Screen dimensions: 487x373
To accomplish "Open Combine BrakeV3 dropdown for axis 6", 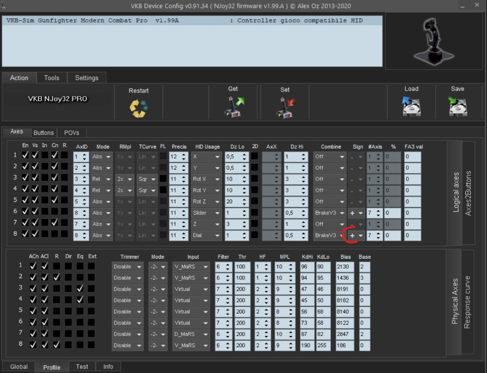I will click(x=329, y=213).
